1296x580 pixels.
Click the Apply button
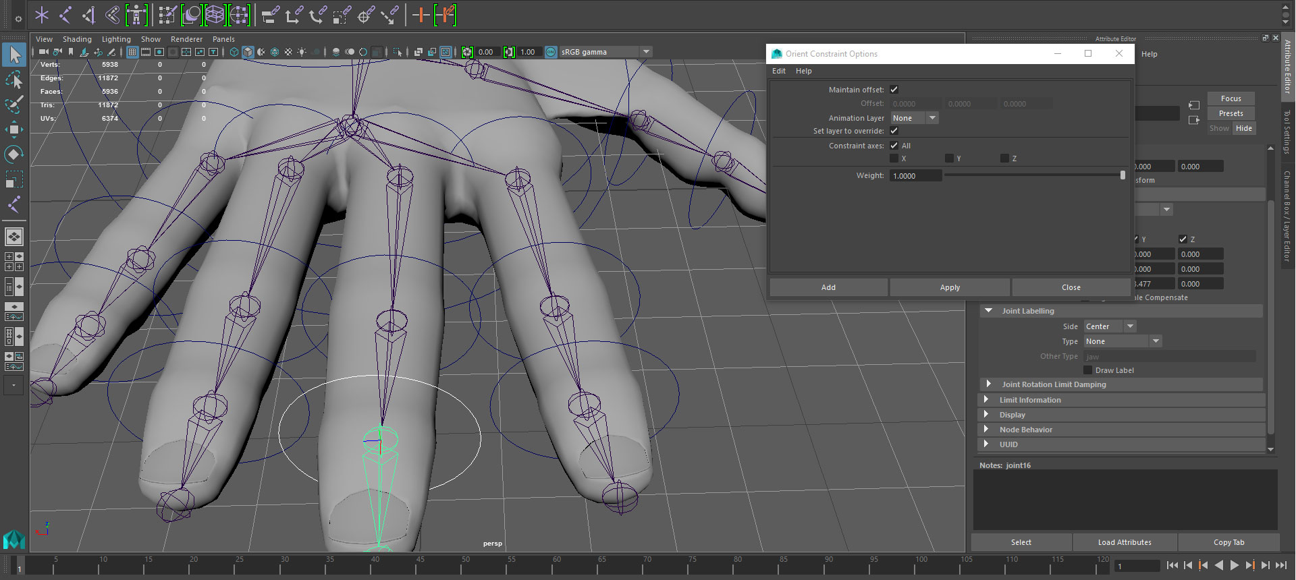(x=949, y=287)
